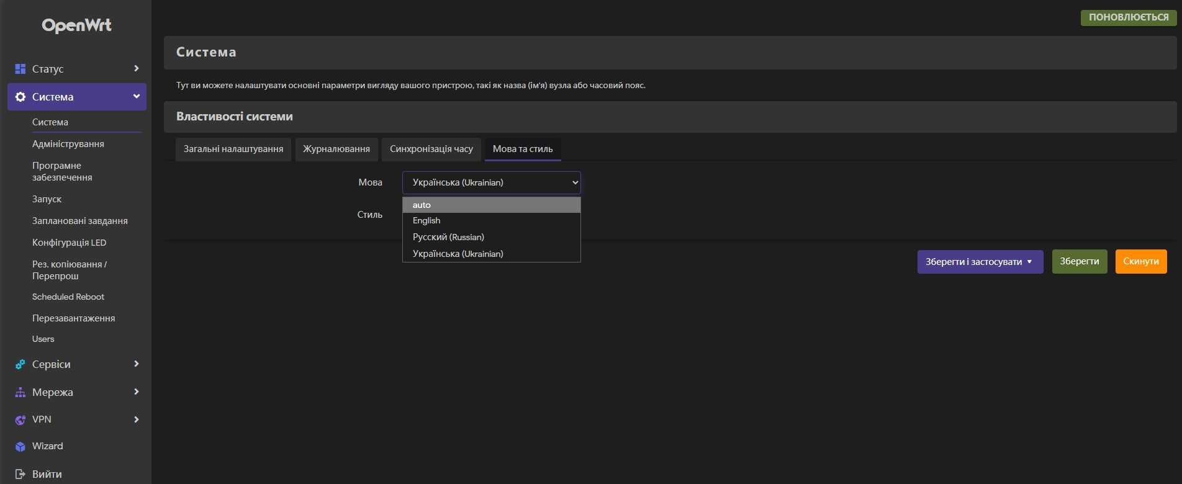Switch to Журналювання tab
This screenshot has width=1182, height=484.
pos(336,149)
